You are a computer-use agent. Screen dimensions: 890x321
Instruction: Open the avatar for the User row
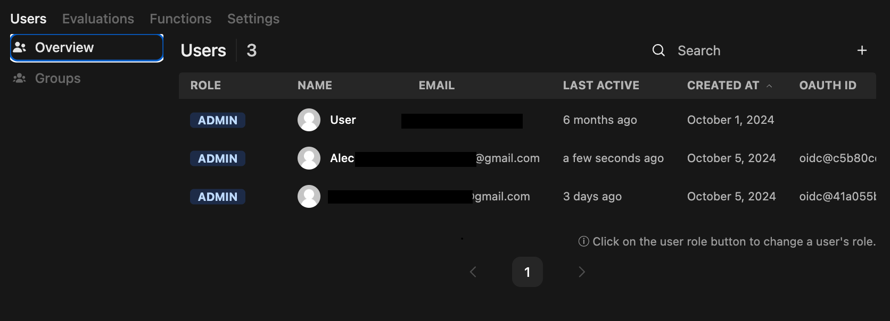coord(309,120)
